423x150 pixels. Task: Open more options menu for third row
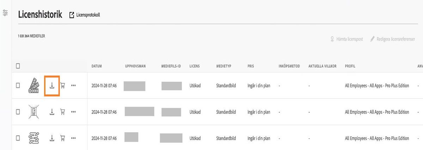(x=73, y=138)
